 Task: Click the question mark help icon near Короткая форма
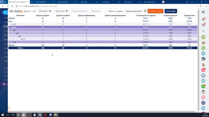point(145,11)
